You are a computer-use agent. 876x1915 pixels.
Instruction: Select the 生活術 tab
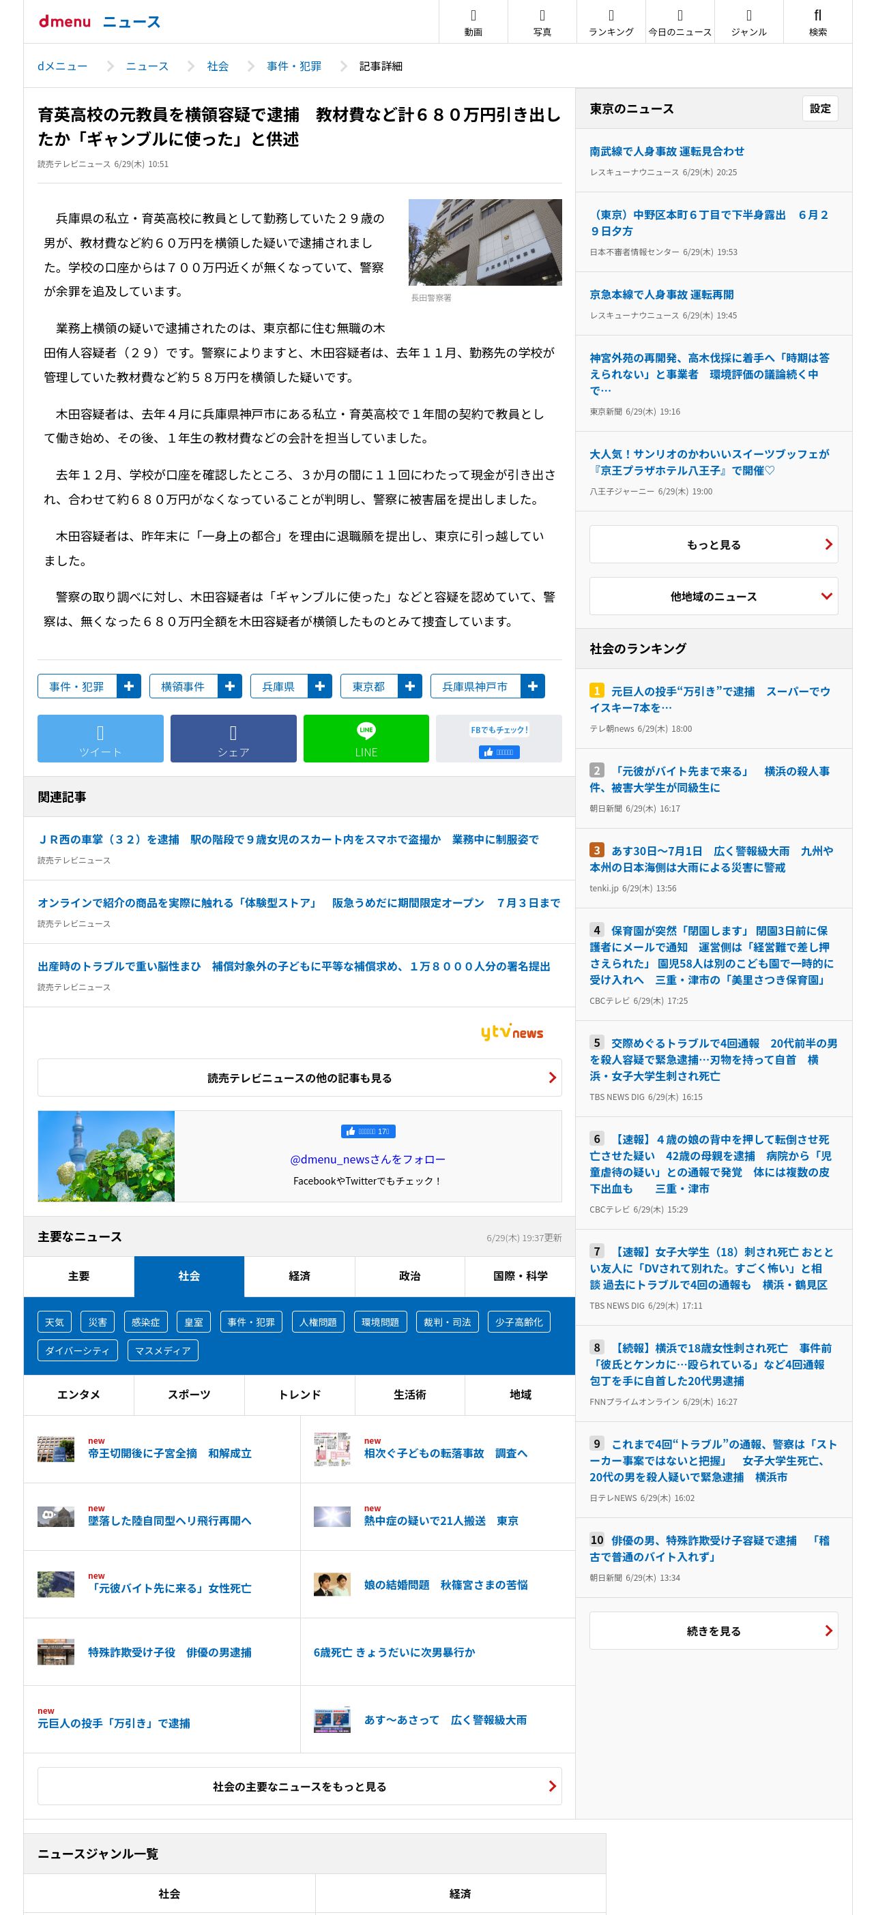410,1395
